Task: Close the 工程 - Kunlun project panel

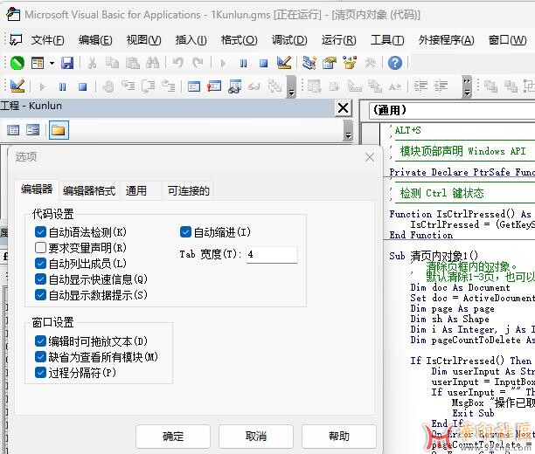Action: pyautogui.click(x=343, y=108)
